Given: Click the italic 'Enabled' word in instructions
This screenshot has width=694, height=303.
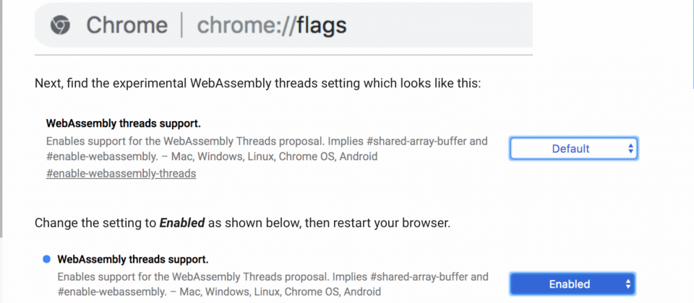Looking at the screenshot, I should point(182,223).
